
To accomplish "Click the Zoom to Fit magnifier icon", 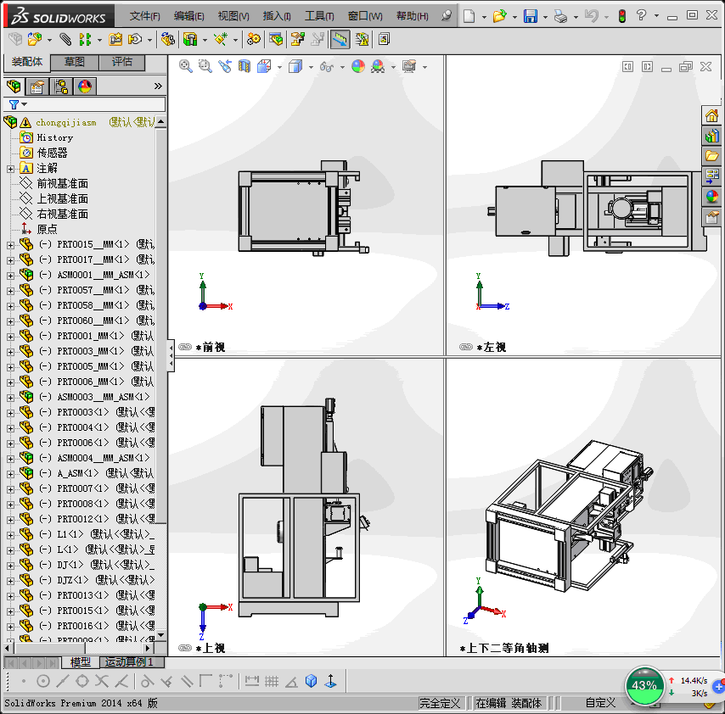I will pos(186,66).
